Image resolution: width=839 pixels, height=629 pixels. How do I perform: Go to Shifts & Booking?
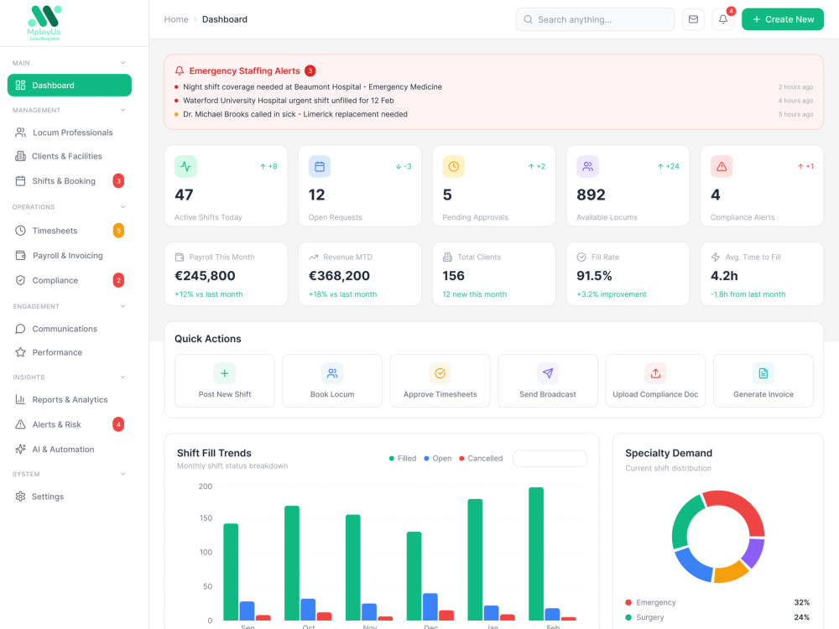click(x=70, y=181)
